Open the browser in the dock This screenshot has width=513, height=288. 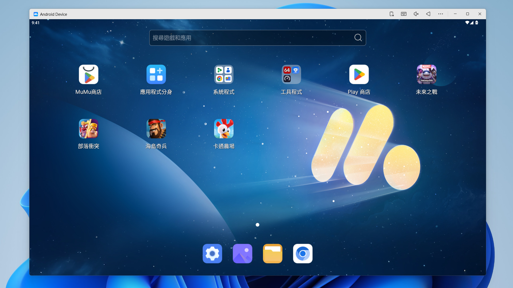point(303,253)
